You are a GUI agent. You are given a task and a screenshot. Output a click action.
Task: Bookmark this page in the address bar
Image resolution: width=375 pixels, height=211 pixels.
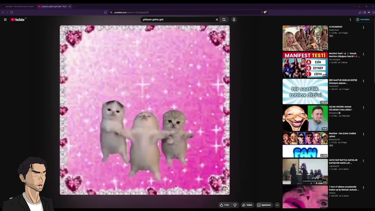[x=105, y=12]
